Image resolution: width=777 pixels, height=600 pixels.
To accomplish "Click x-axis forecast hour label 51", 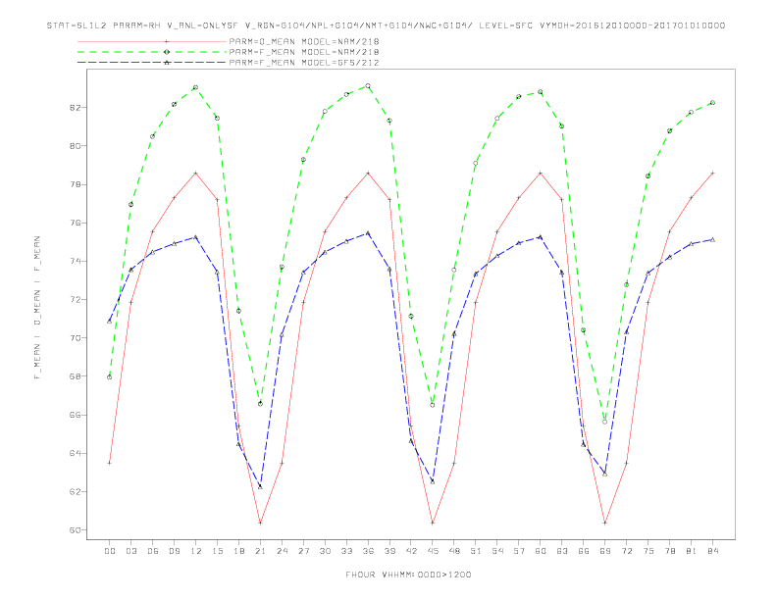I will (476, 551).
